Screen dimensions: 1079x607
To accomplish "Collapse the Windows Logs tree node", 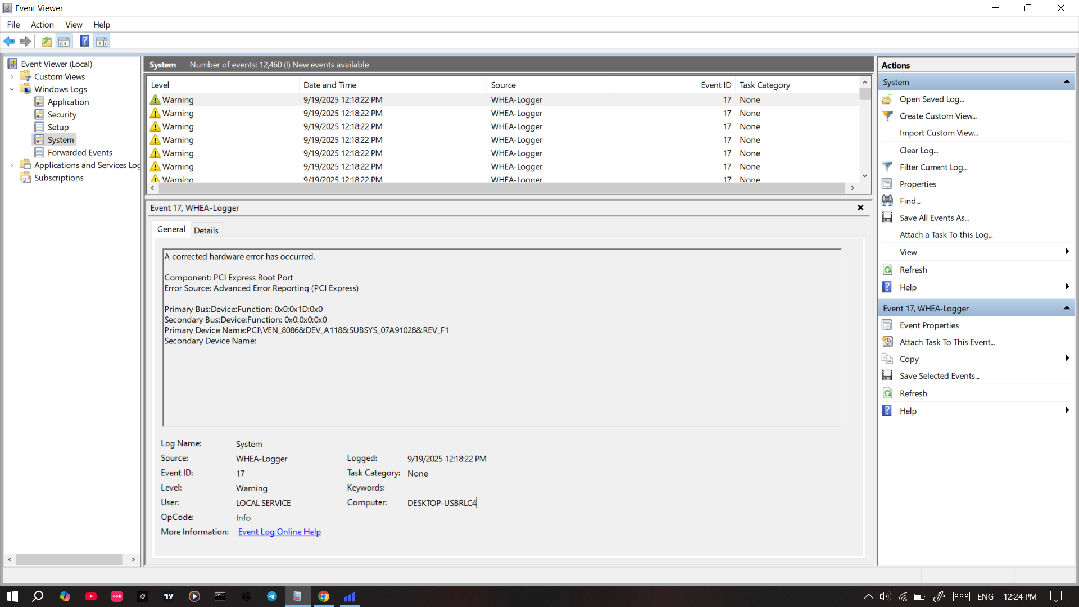I will tap(12, 89).
